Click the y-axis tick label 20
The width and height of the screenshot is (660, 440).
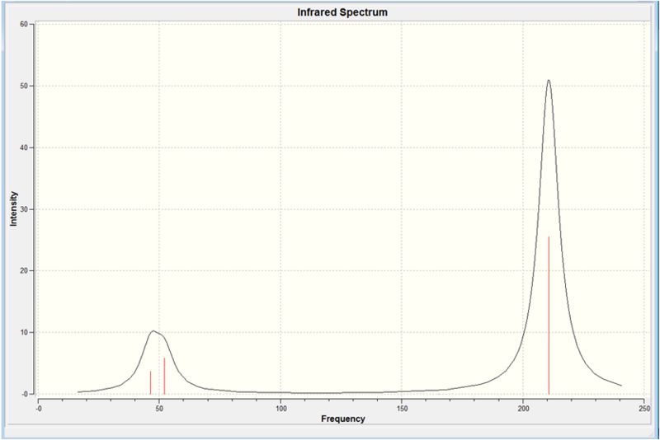coord(24,270)
